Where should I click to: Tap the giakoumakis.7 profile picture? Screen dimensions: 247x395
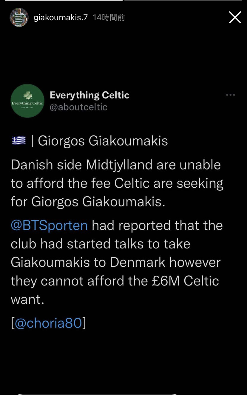(x=19, y=17)
